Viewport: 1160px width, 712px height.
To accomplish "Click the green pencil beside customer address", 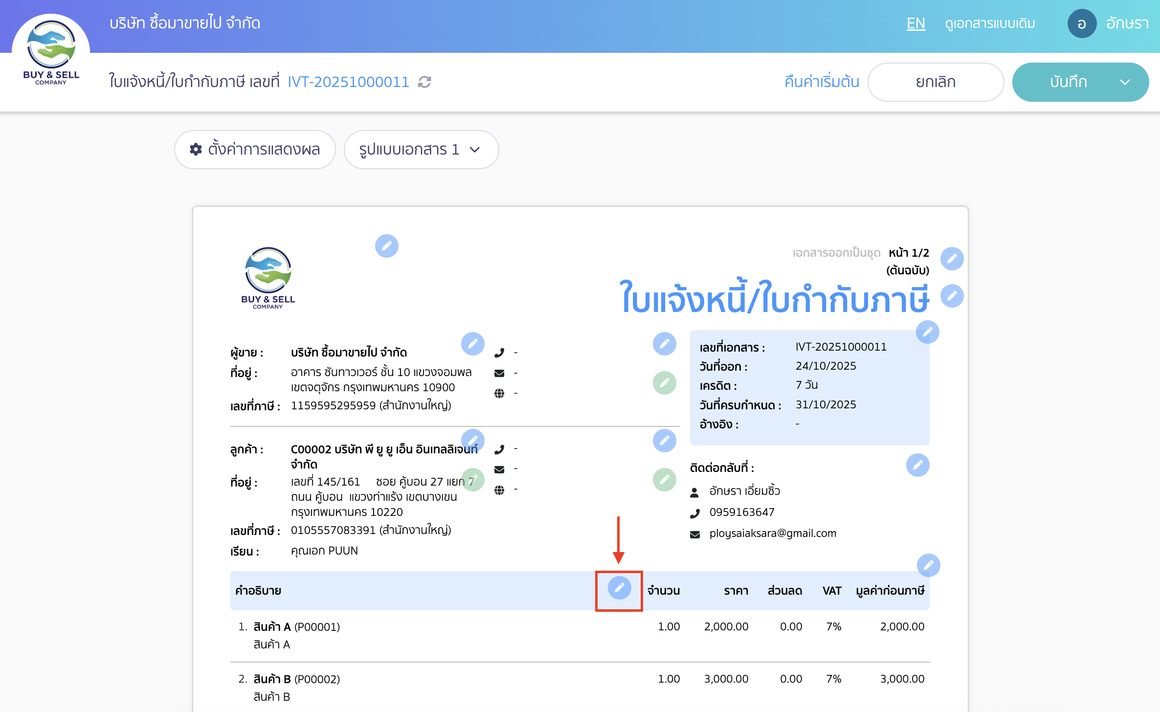I will [472, 480].
